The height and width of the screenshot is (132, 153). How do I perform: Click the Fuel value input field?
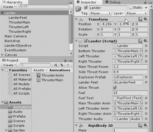(x=130, y=93)
